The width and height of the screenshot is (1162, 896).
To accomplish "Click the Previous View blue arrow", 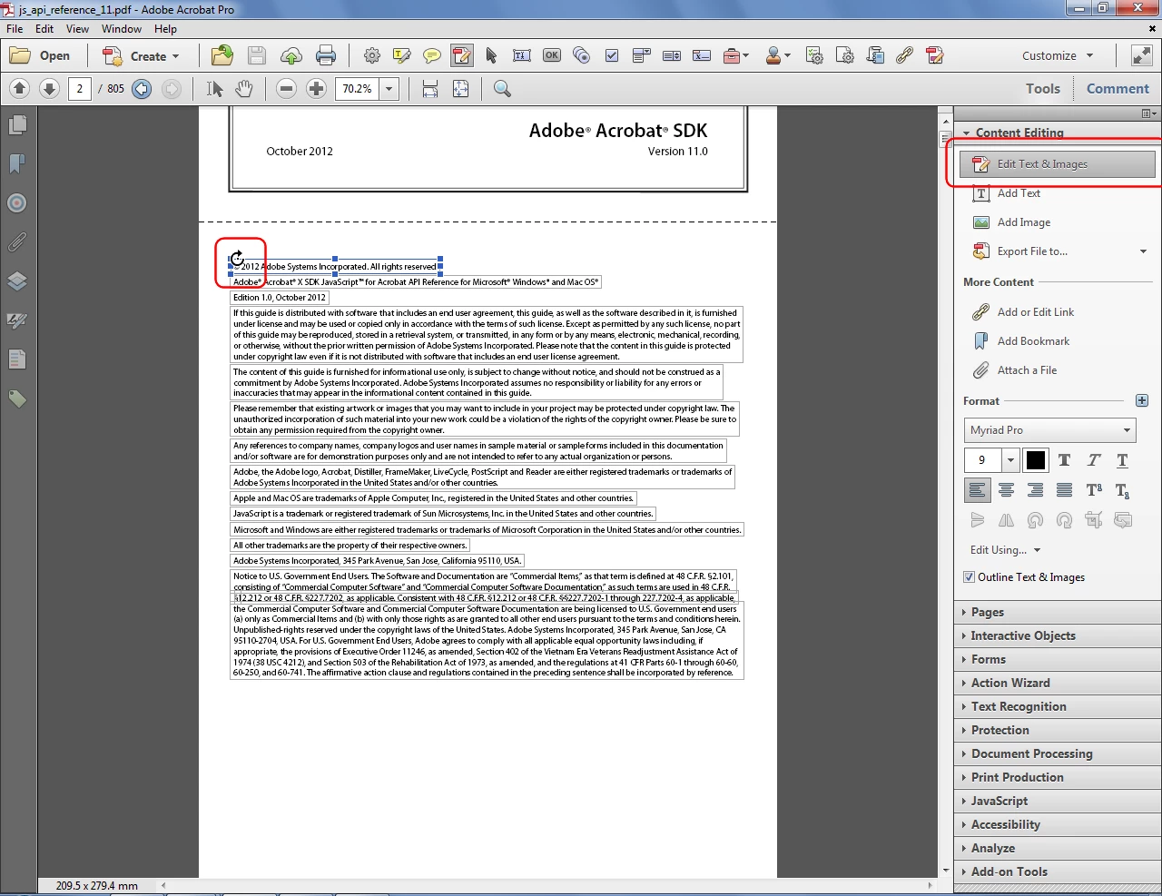I will [x=142, y=89].
